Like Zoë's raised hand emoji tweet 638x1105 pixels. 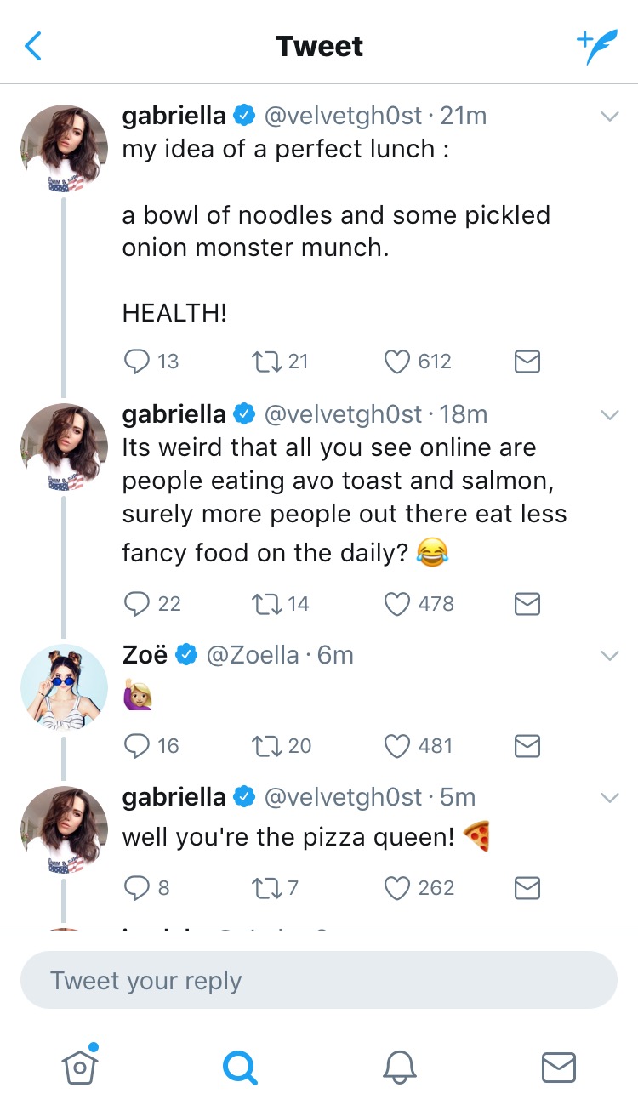coord(397,746)
